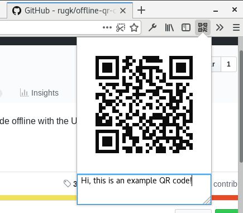Click the QR code text input field
The height and width of the screenshot is (213, 243).
[x=144, y=190]
